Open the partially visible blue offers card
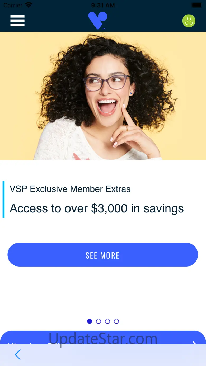 (x=103, y=338)
